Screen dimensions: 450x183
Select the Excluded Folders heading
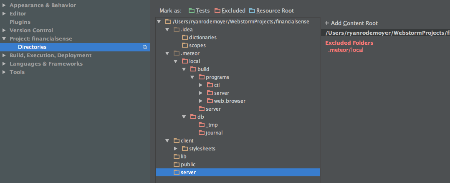click(349, 43)
